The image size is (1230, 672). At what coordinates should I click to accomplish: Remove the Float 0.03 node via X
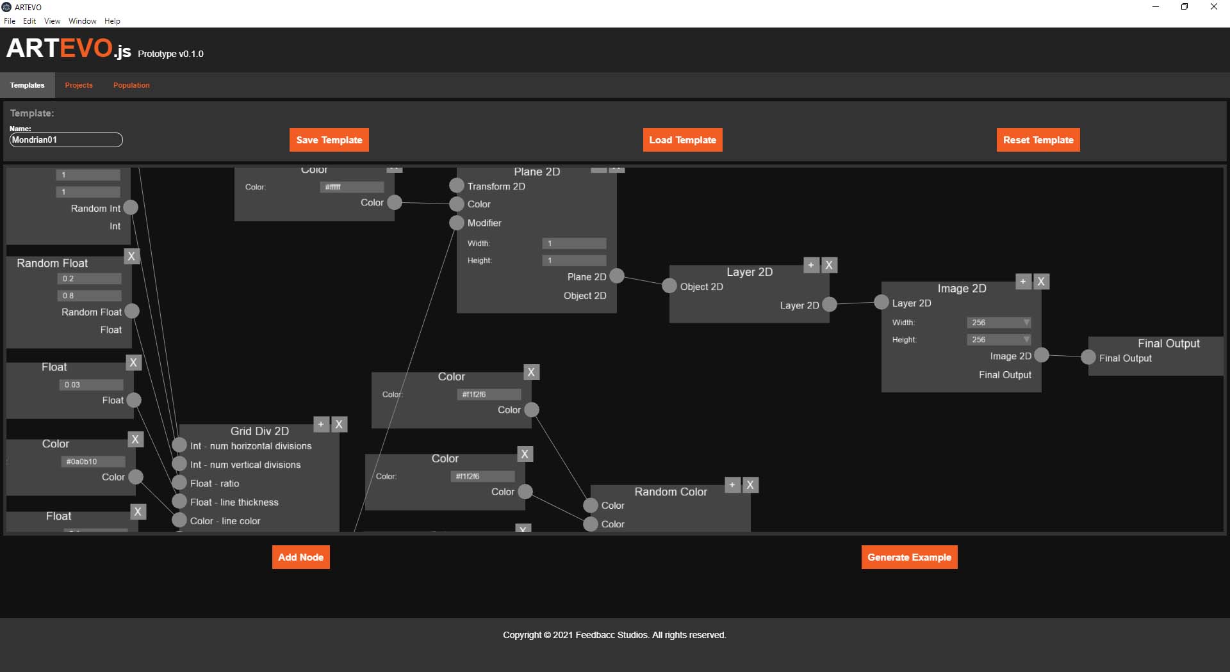[x=133, y=363]
